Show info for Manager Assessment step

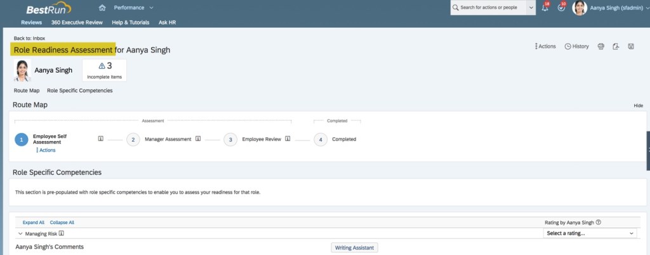(x=198, y=139)
